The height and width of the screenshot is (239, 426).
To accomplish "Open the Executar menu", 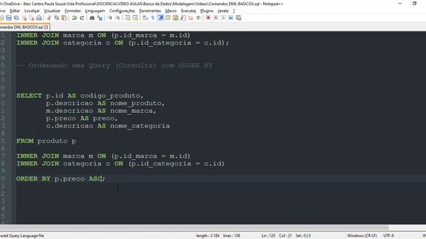I will tap(188, 11).
